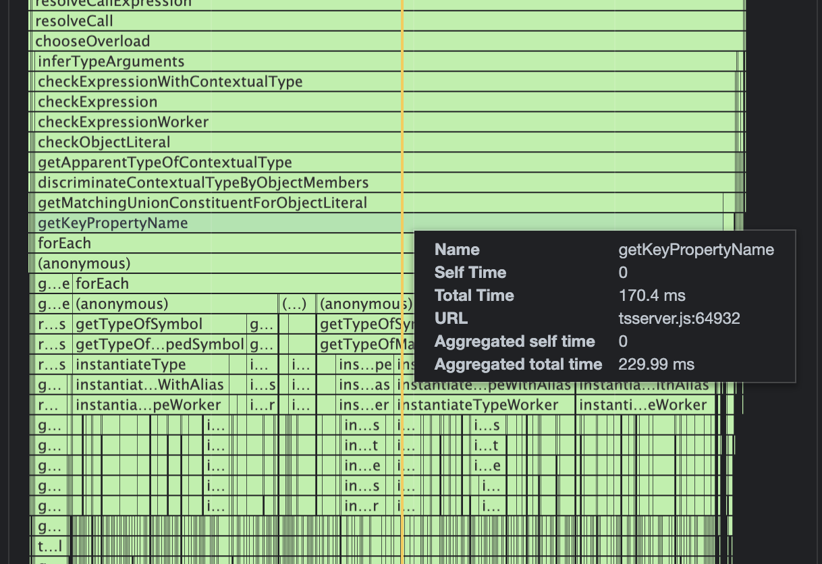Select the getApparentTypeOfContextualType frame
822x564 pixels.
click(x=202, y=163)
